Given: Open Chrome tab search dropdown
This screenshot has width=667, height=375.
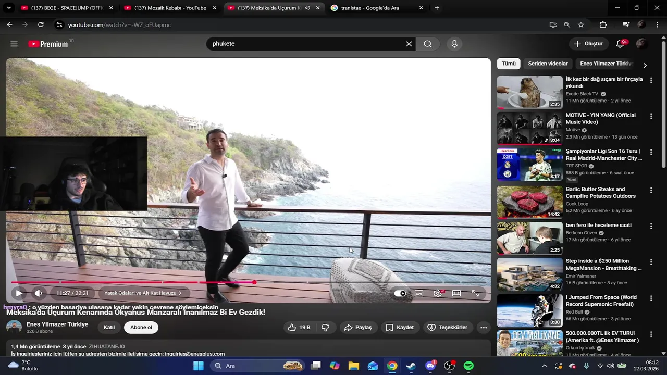Looking at the screenshot, I should [9, 8].
